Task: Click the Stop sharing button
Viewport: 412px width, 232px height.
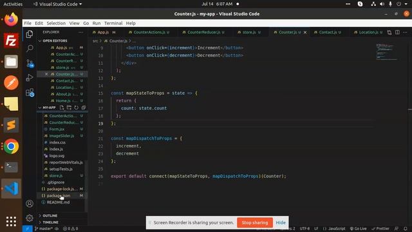Action: (255, 222)
